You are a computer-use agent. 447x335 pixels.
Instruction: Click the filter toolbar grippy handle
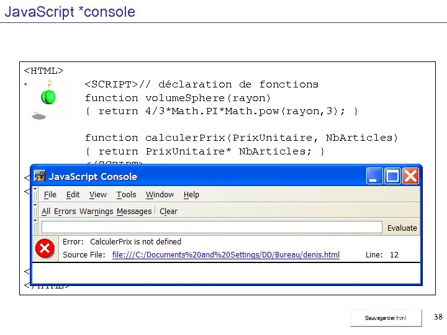35,210
